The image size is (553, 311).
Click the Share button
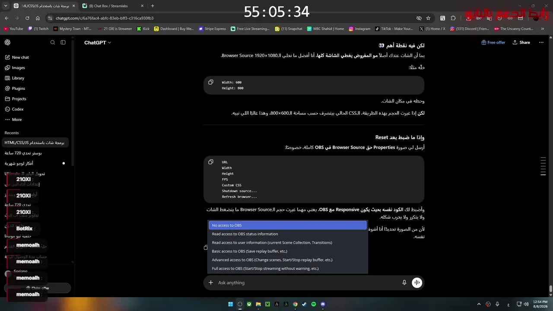pyautogui.click(x=521, y=42)
